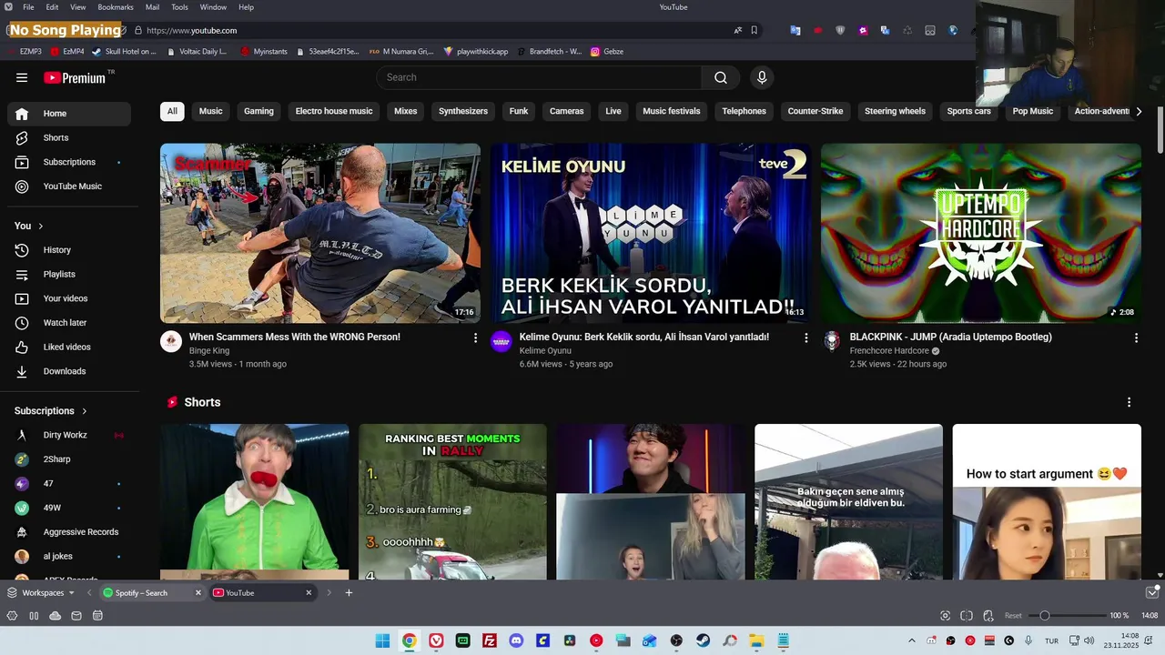Reset page zoom level
Viewport: 1165px width, 655px height.
point(1013,616)
